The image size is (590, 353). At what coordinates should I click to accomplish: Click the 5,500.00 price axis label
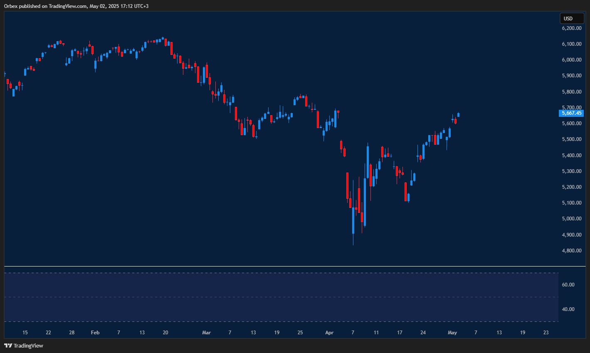click(571, 139)
